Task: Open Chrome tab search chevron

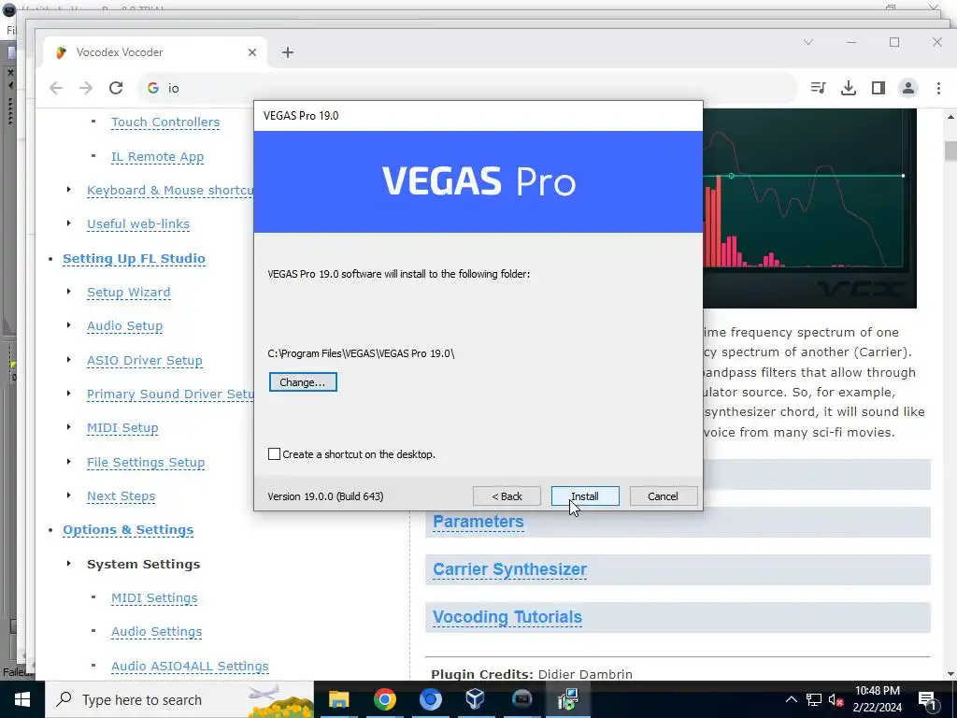Action: coord(808,42)
